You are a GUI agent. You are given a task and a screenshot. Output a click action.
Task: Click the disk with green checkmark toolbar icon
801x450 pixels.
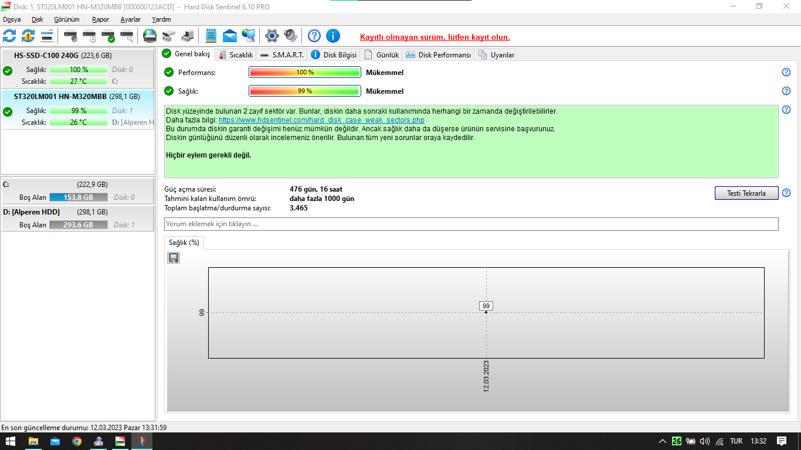pyautogui.click(x=108, y=36)
